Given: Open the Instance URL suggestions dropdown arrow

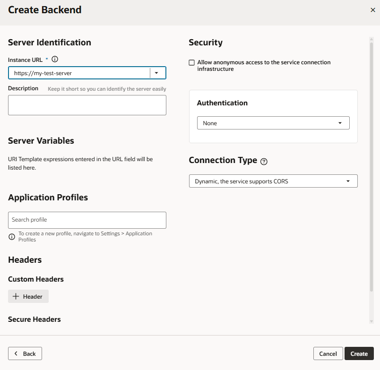Looking at the screenshot, I should [157, 73].
